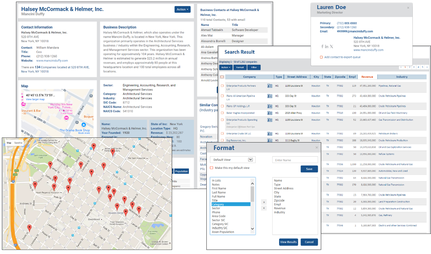Open contact card icon for Plains All American Pipeline

click(x=270, y=96)
